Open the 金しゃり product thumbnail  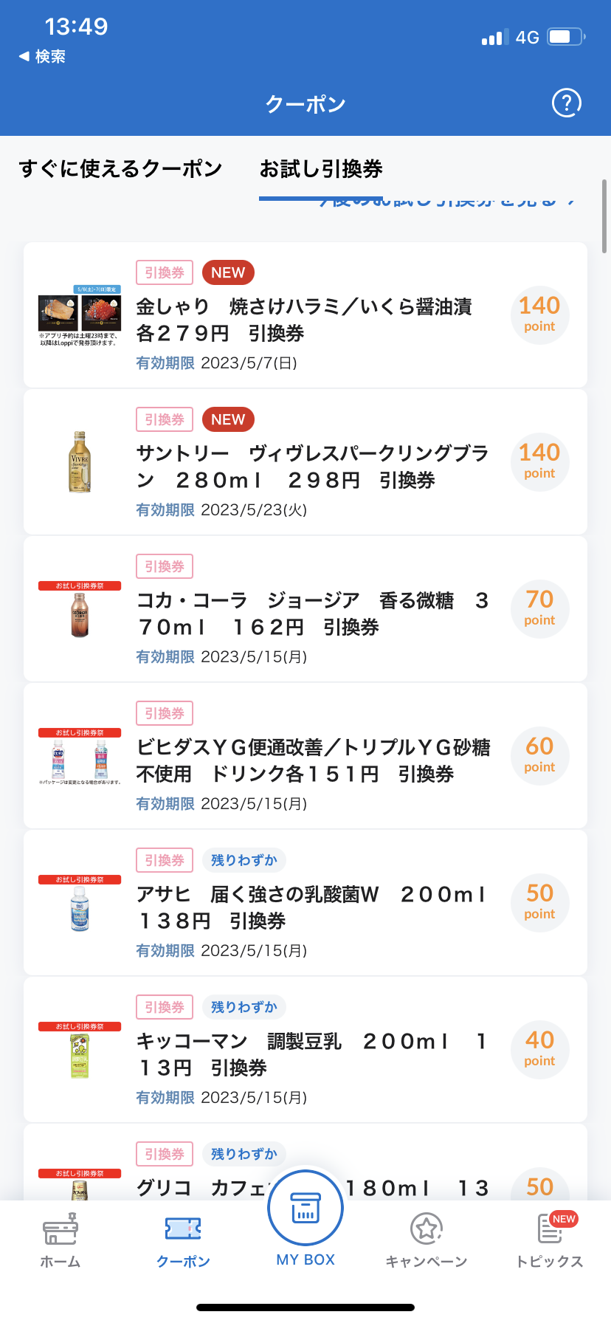pos(80,315)
